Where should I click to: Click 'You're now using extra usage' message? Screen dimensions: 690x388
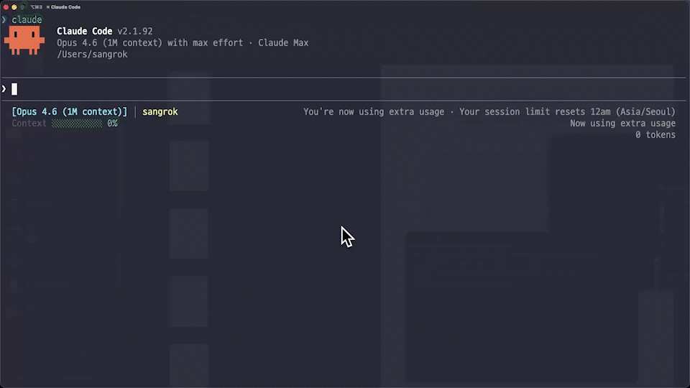(x=374, y=112)
